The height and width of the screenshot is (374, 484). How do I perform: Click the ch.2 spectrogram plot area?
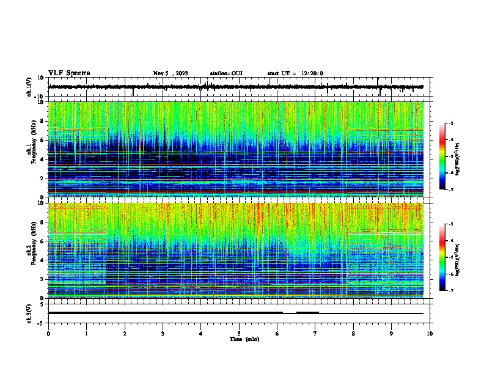pyautogui.click(x=236, y=251)
